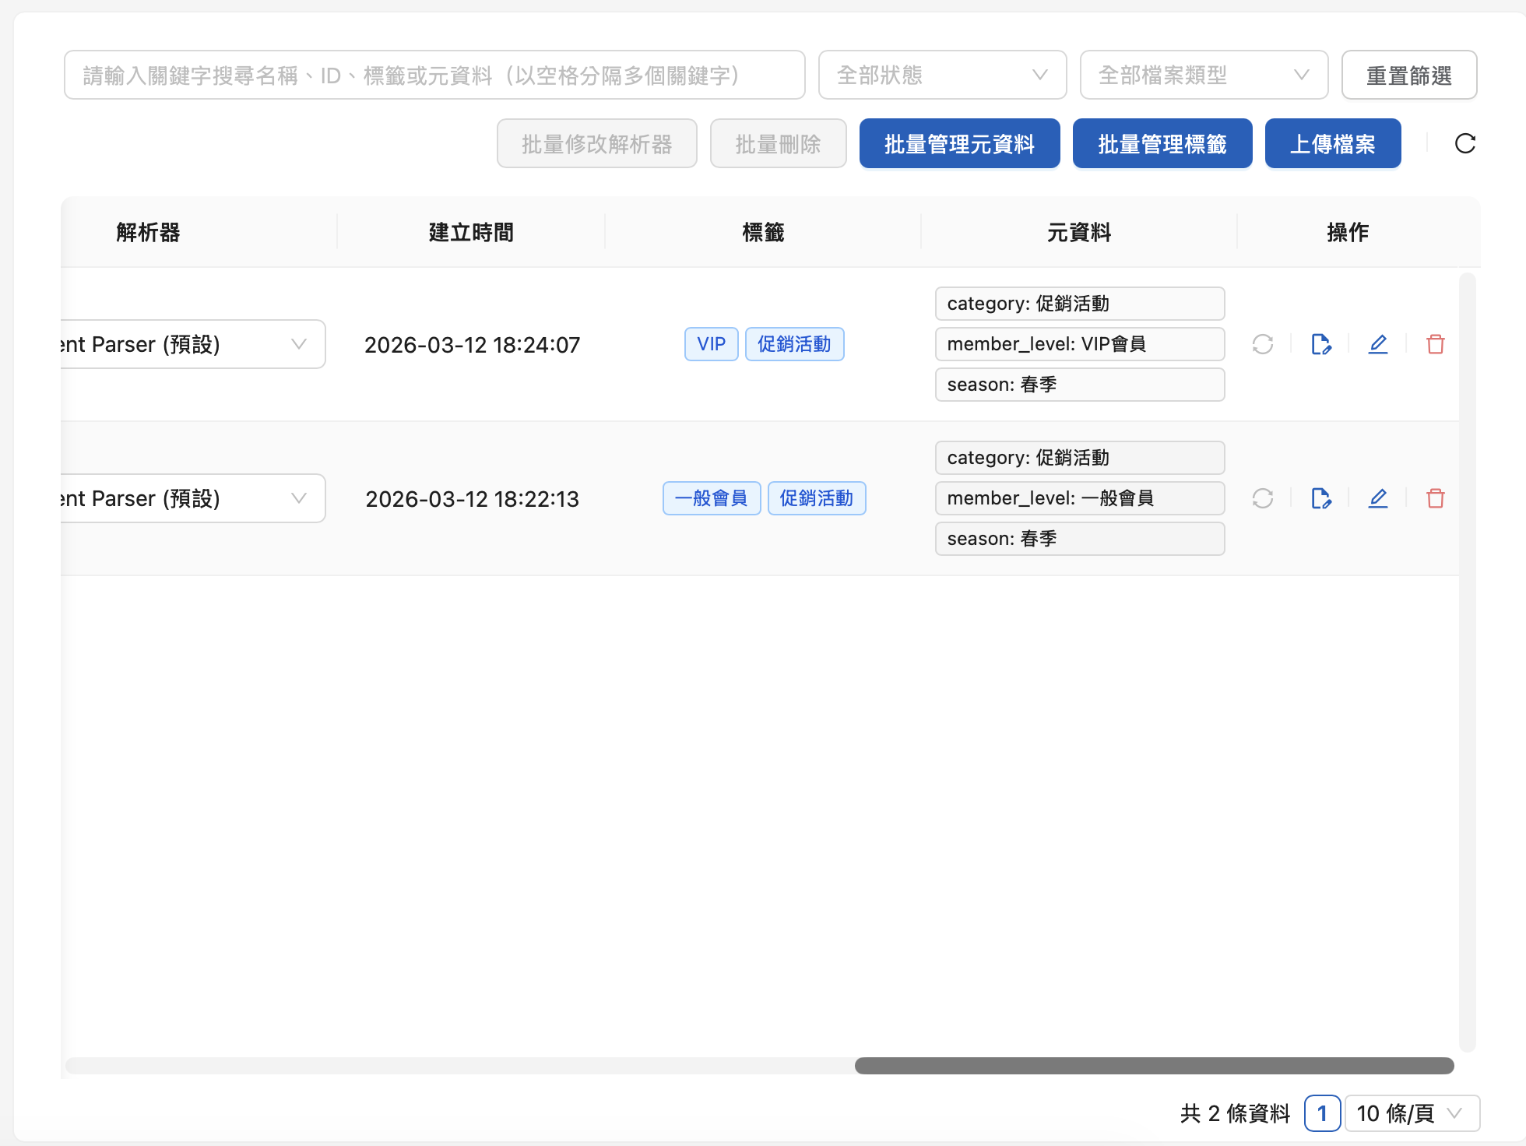The image size is (1526, 1146).
Task: Click red trash icon in first row
Action: pyautogui.click(x=1435, y=344)
